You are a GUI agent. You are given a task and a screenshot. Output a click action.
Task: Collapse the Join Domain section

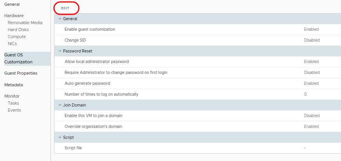(60, 105)
